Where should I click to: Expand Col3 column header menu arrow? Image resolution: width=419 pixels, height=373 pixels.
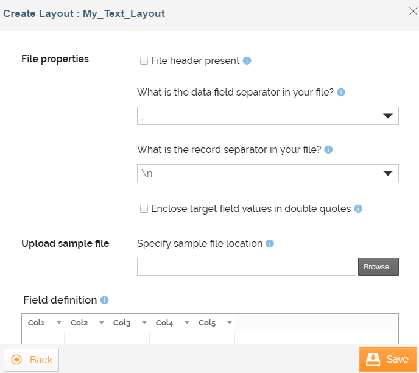point(144,323)
